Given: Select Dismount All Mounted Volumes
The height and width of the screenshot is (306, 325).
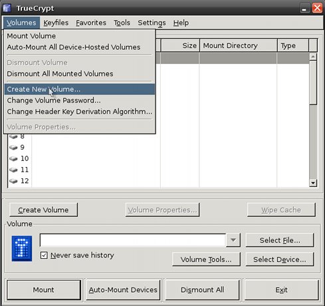Looking at the screenshot, I should (80, 74).
